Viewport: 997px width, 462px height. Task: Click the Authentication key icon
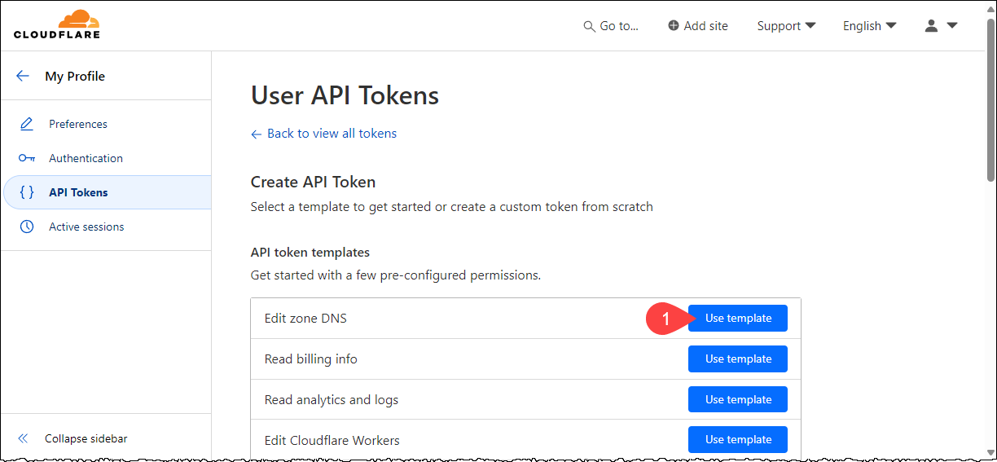pyautogui.click(x=27, y=158)
